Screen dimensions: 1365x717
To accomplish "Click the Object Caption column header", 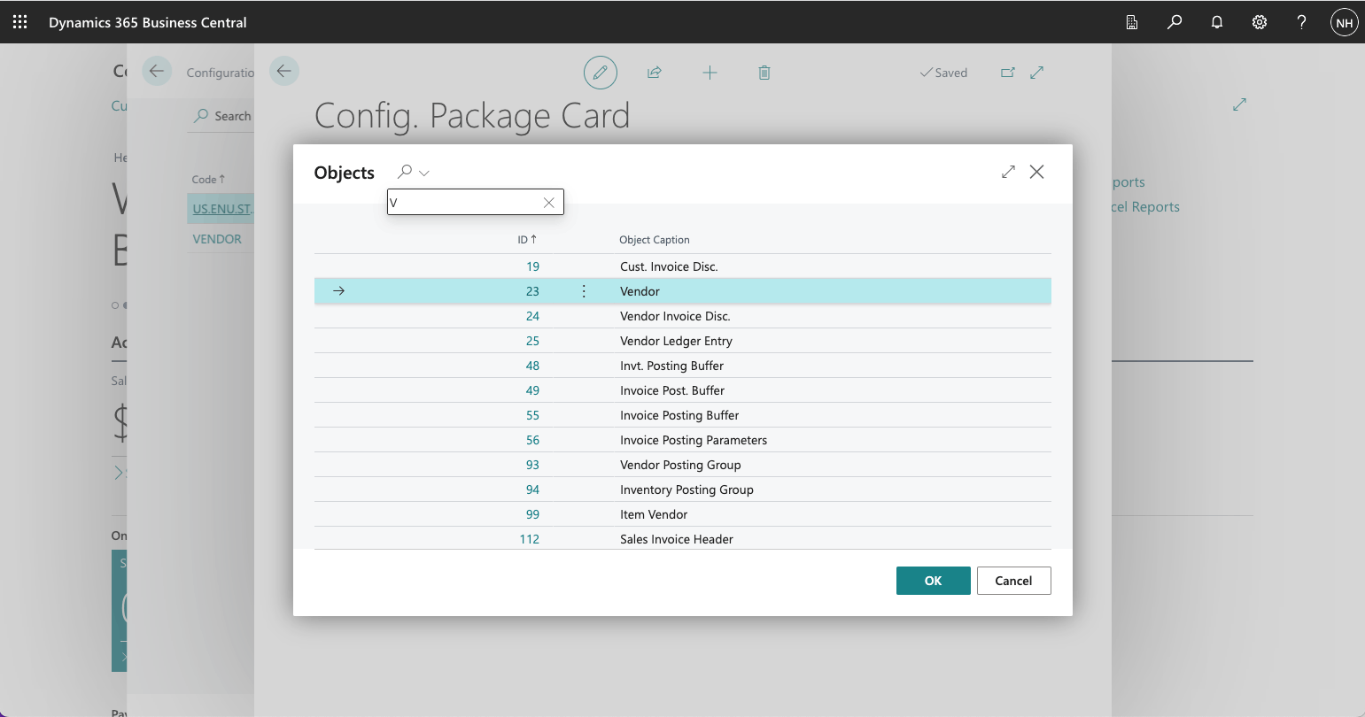I will coord(654,240).
